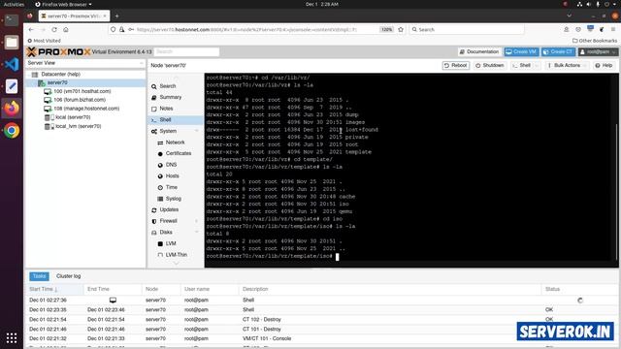Open the Files app in the dock

pos(12,42)
